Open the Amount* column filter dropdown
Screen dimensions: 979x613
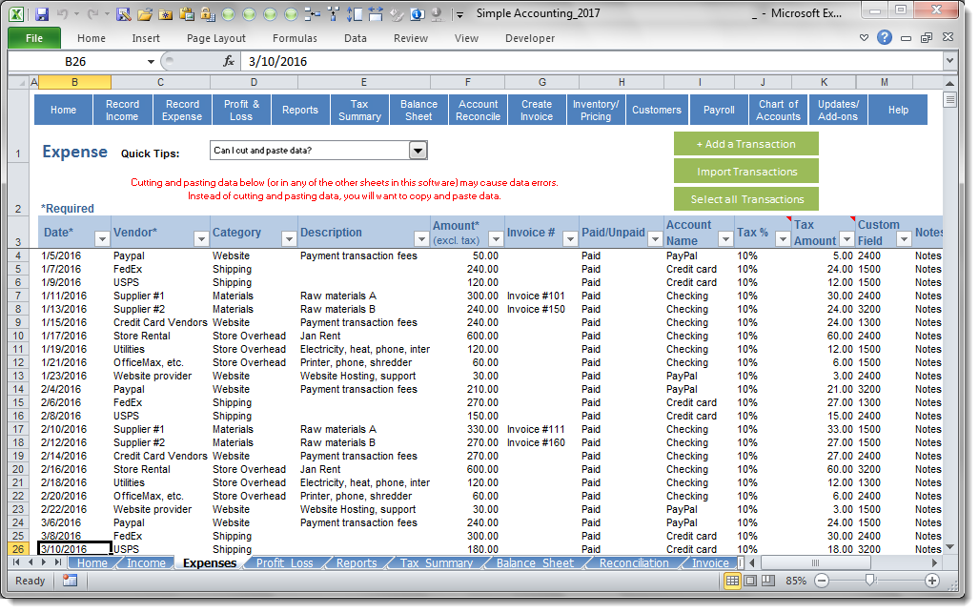(496, 239)
